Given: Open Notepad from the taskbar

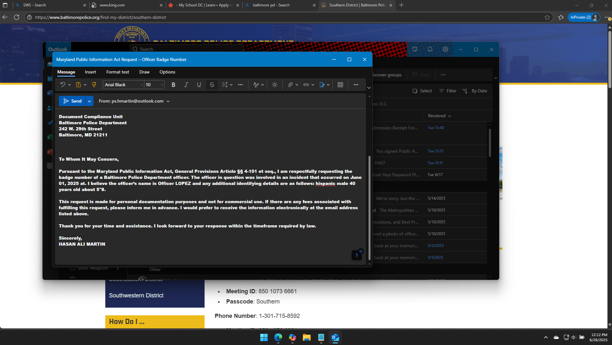Looking at the screenshot, I should pos(321,337).
